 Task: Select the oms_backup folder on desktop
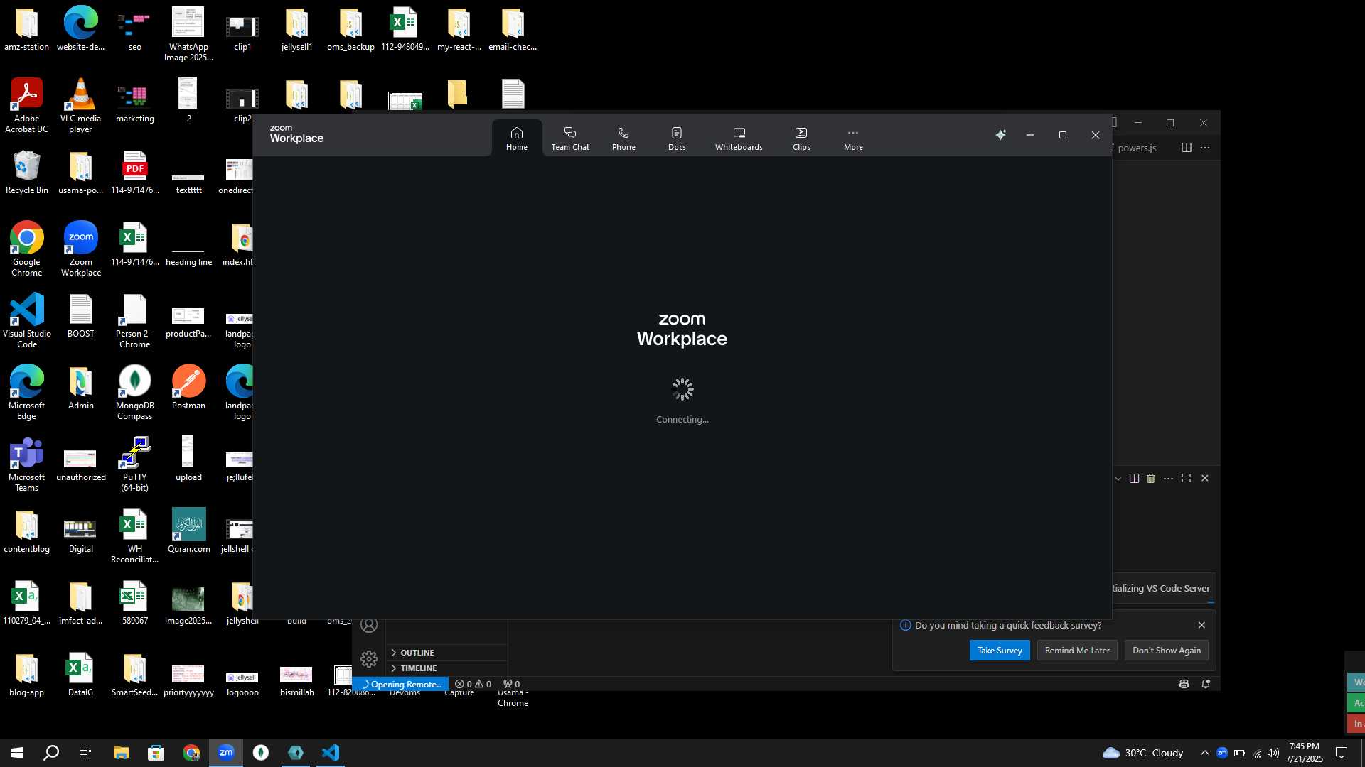(350, 30)
